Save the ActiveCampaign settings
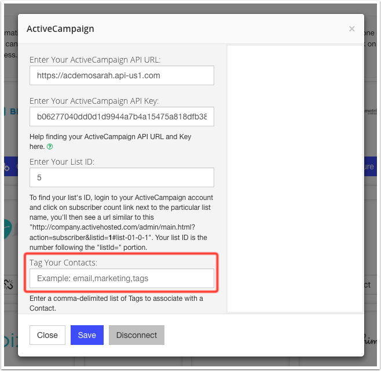This screenshot has height=371, width=381. point(87,335)
